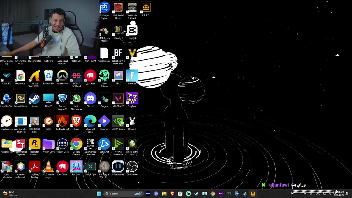This screenshot has height=198, width=352.
Task: Open the Google Chrome desktop shortcut
Action: (x=76, y=147)
